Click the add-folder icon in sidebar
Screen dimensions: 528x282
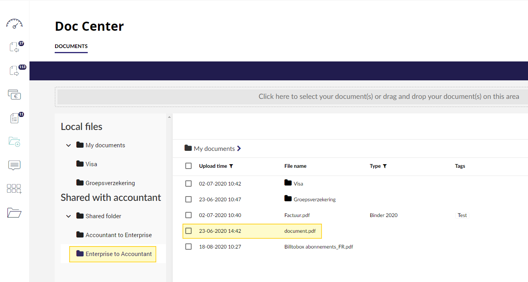coord(14,142)
